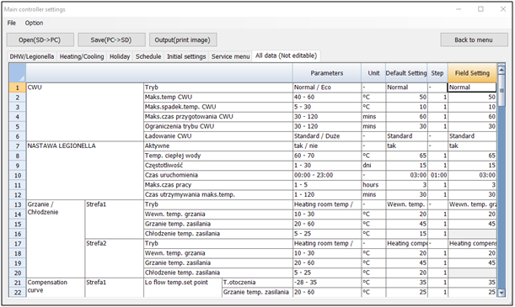Switch to the DHW/Legionella tab
This screenshot has height=307, width=515.
32,56
